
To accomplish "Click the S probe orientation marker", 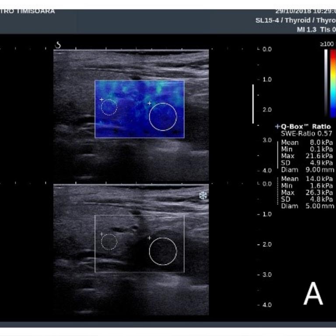I will 58,45.
